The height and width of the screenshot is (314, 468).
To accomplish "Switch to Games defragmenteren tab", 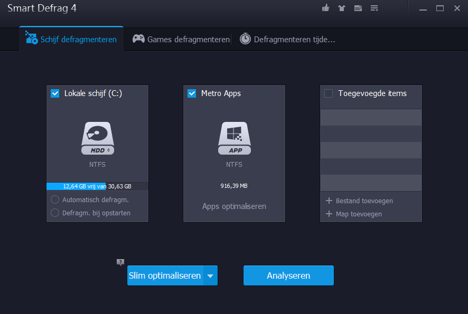I will click(x=181, y=40).
